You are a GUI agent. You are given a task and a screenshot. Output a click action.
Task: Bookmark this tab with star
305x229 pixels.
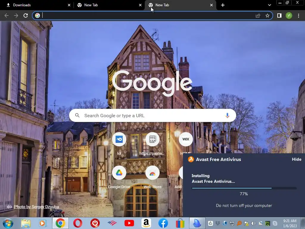[267, 16]
